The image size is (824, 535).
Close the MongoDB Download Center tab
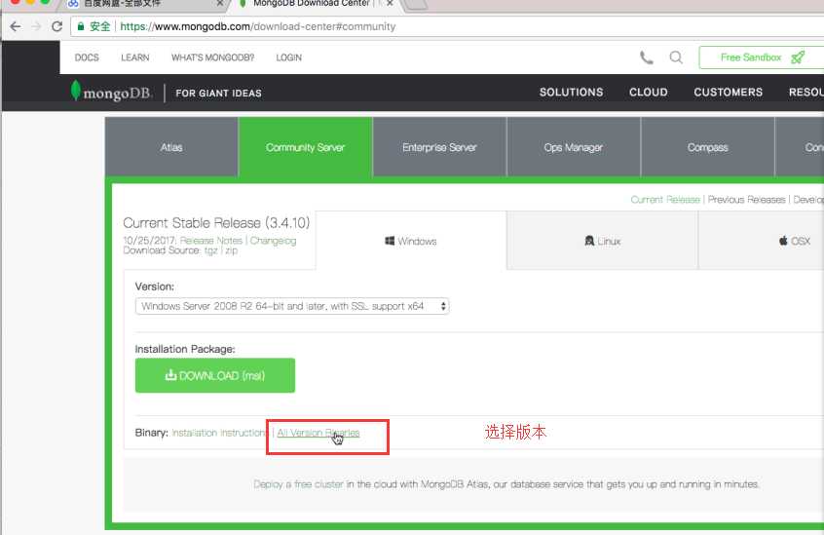pyautogui.click(x=390, y=3)
